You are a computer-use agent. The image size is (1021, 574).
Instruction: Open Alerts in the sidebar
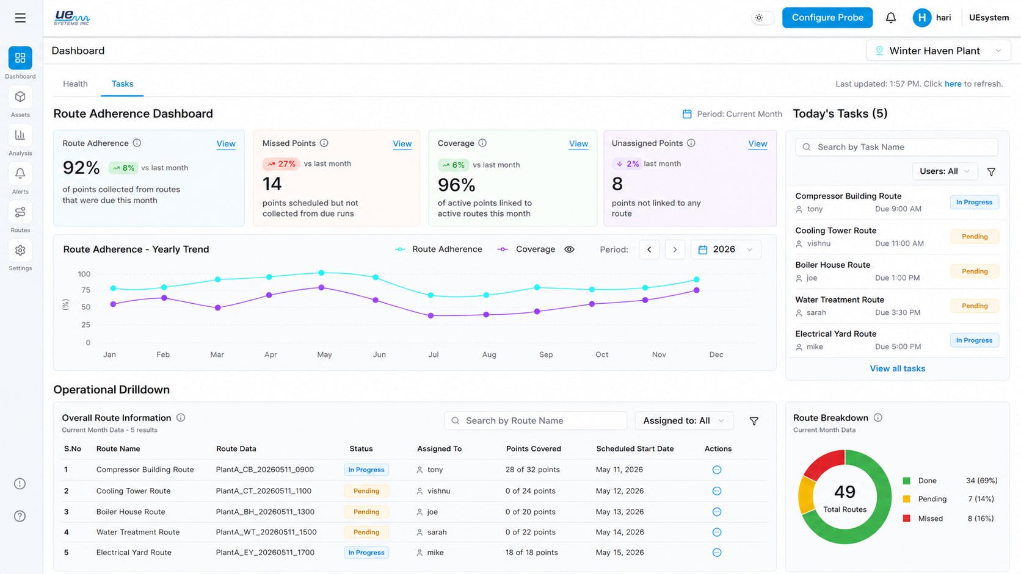pos(20,174)
